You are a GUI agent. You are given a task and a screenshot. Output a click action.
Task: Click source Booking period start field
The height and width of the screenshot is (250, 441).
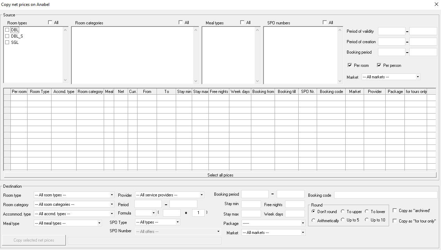coord(392,52)
